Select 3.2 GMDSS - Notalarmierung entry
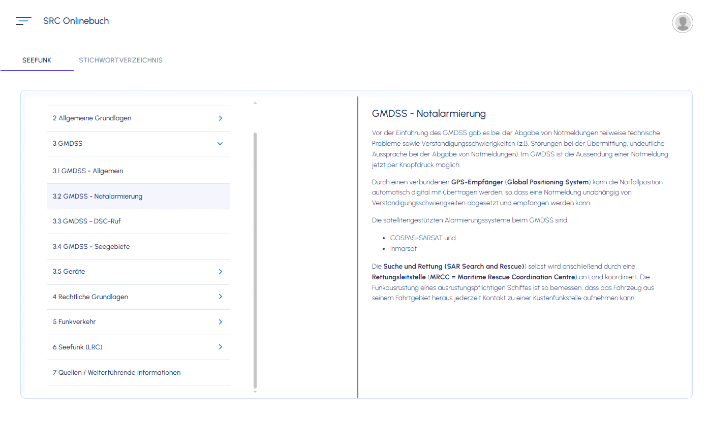 coord(98,196)
